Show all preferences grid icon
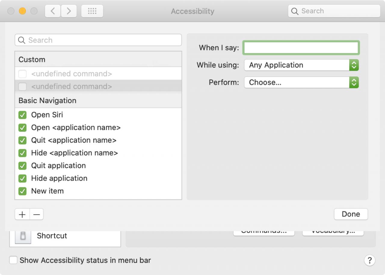The image size is (385, 275). coord(92,11)
